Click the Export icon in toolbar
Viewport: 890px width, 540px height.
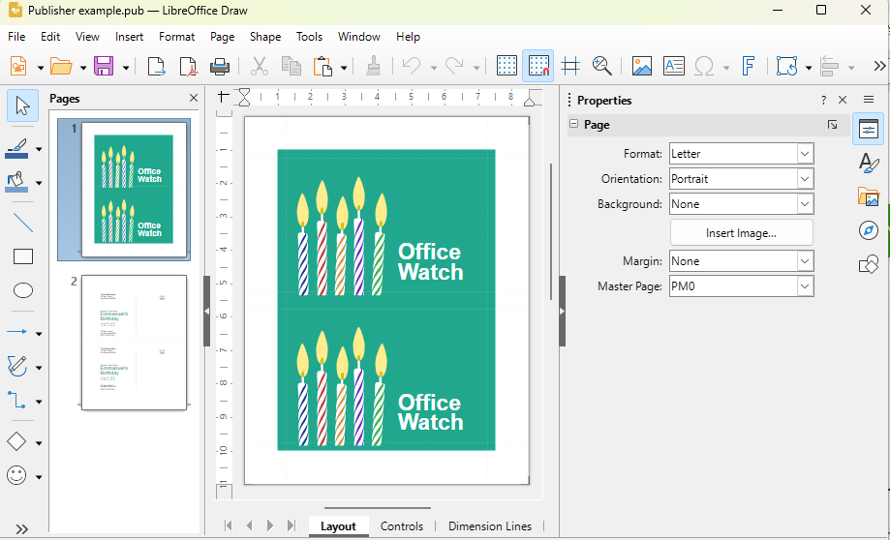pyautogui.click(x=156, y=67)
